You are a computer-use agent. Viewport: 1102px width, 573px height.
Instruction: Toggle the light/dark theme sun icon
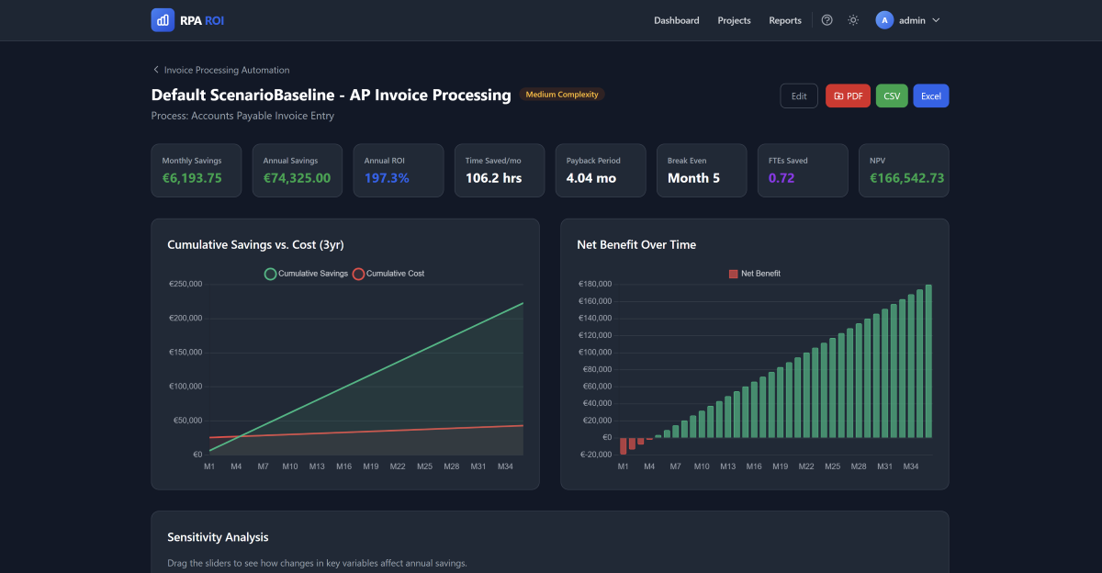[x=853, y=20]
